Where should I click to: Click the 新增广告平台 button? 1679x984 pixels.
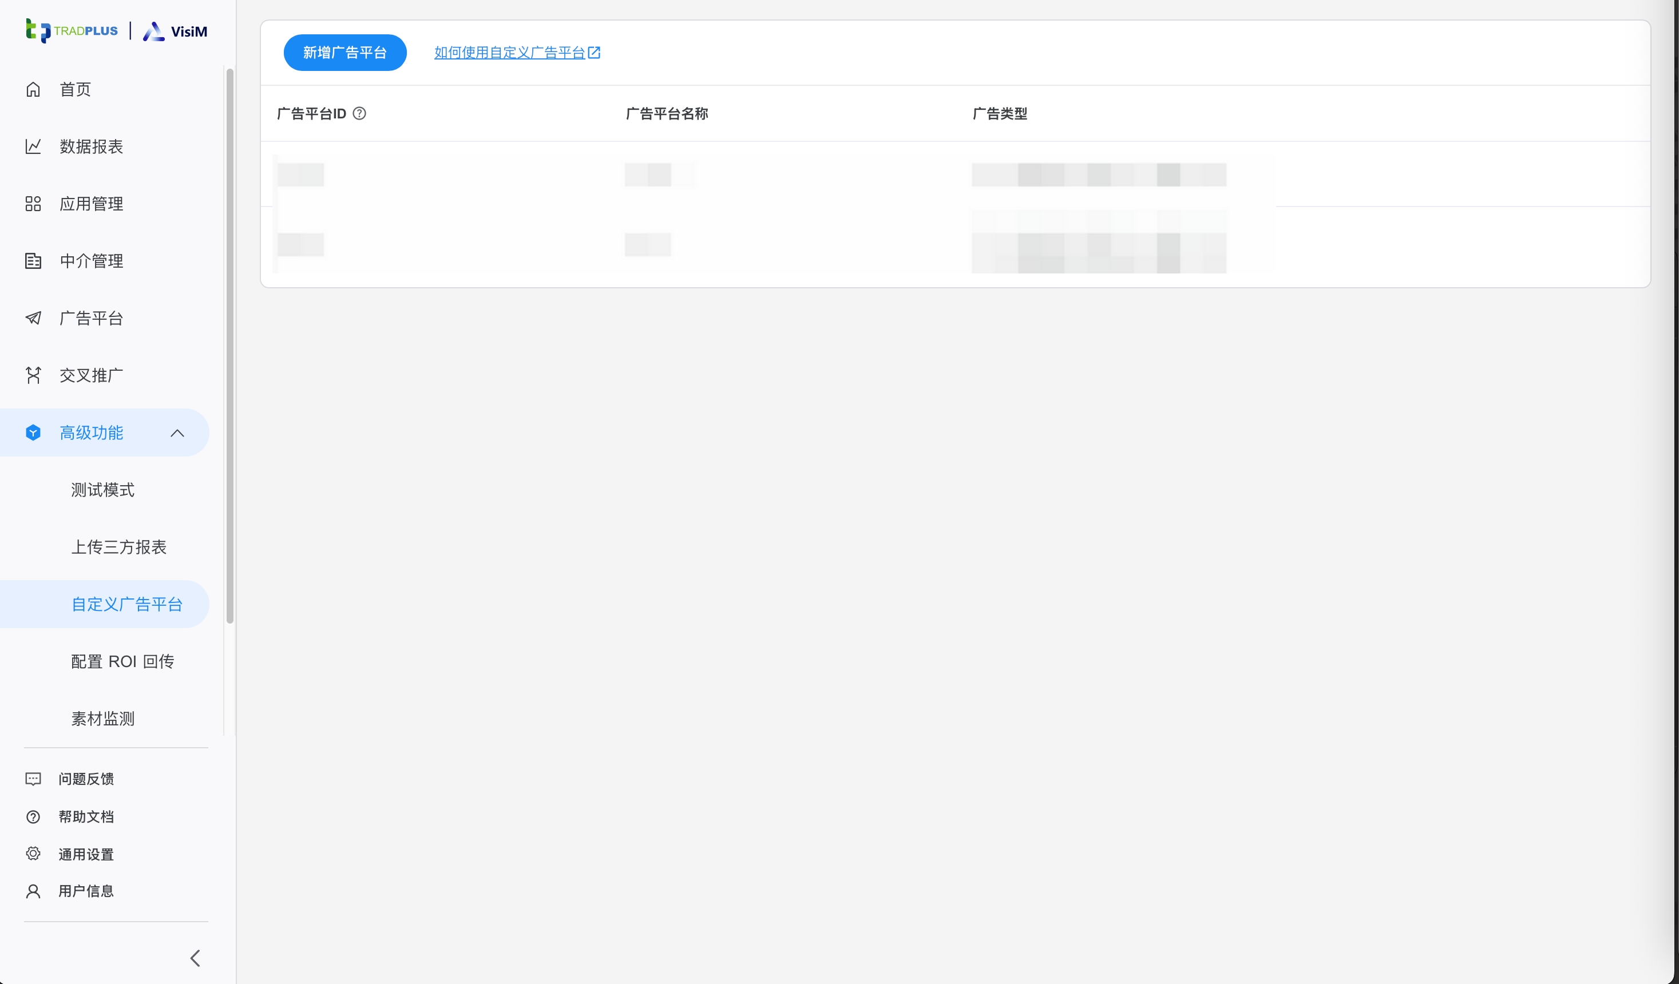click(344, 52)
